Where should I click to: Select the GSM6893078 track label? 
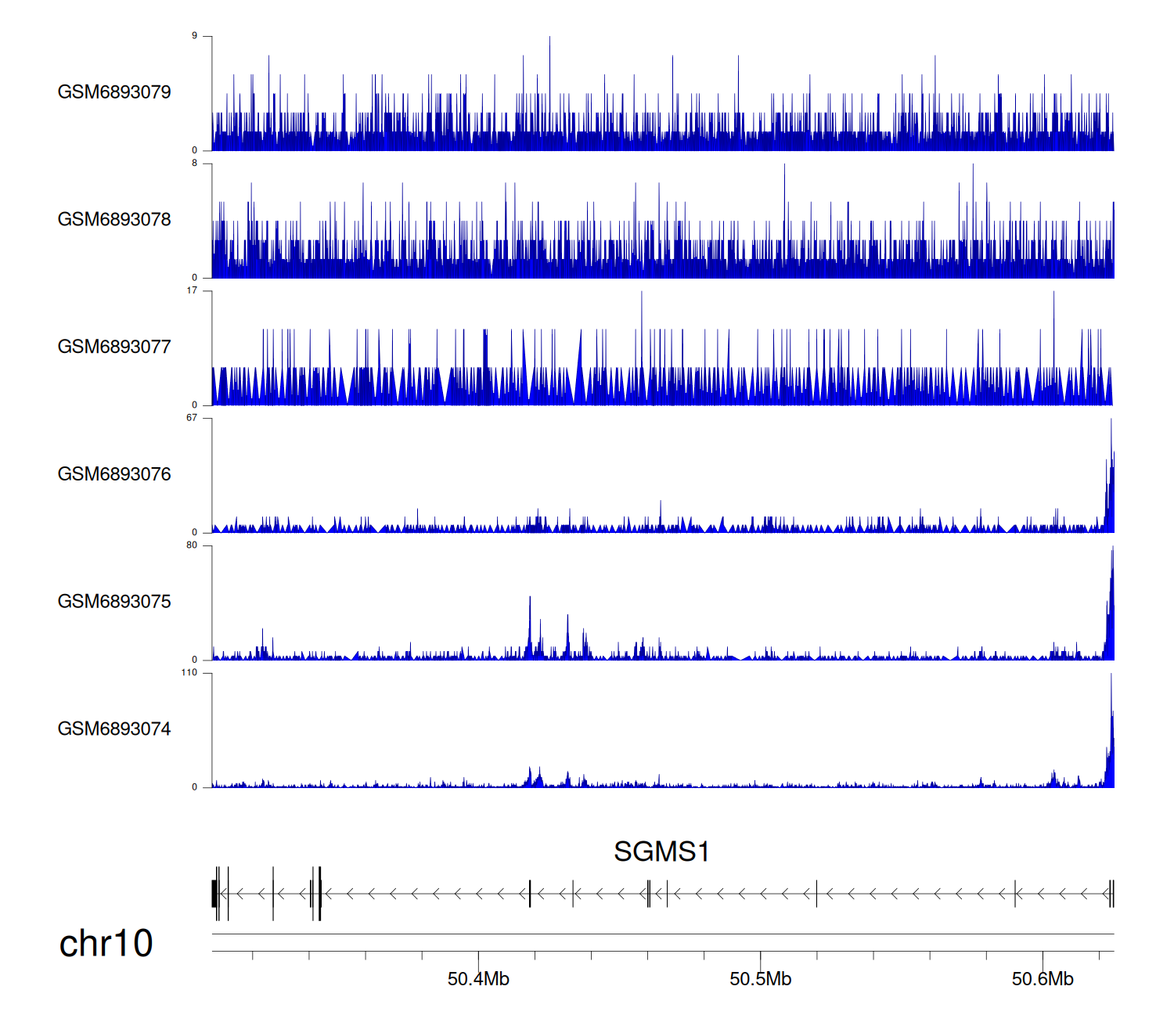(114, 220)
